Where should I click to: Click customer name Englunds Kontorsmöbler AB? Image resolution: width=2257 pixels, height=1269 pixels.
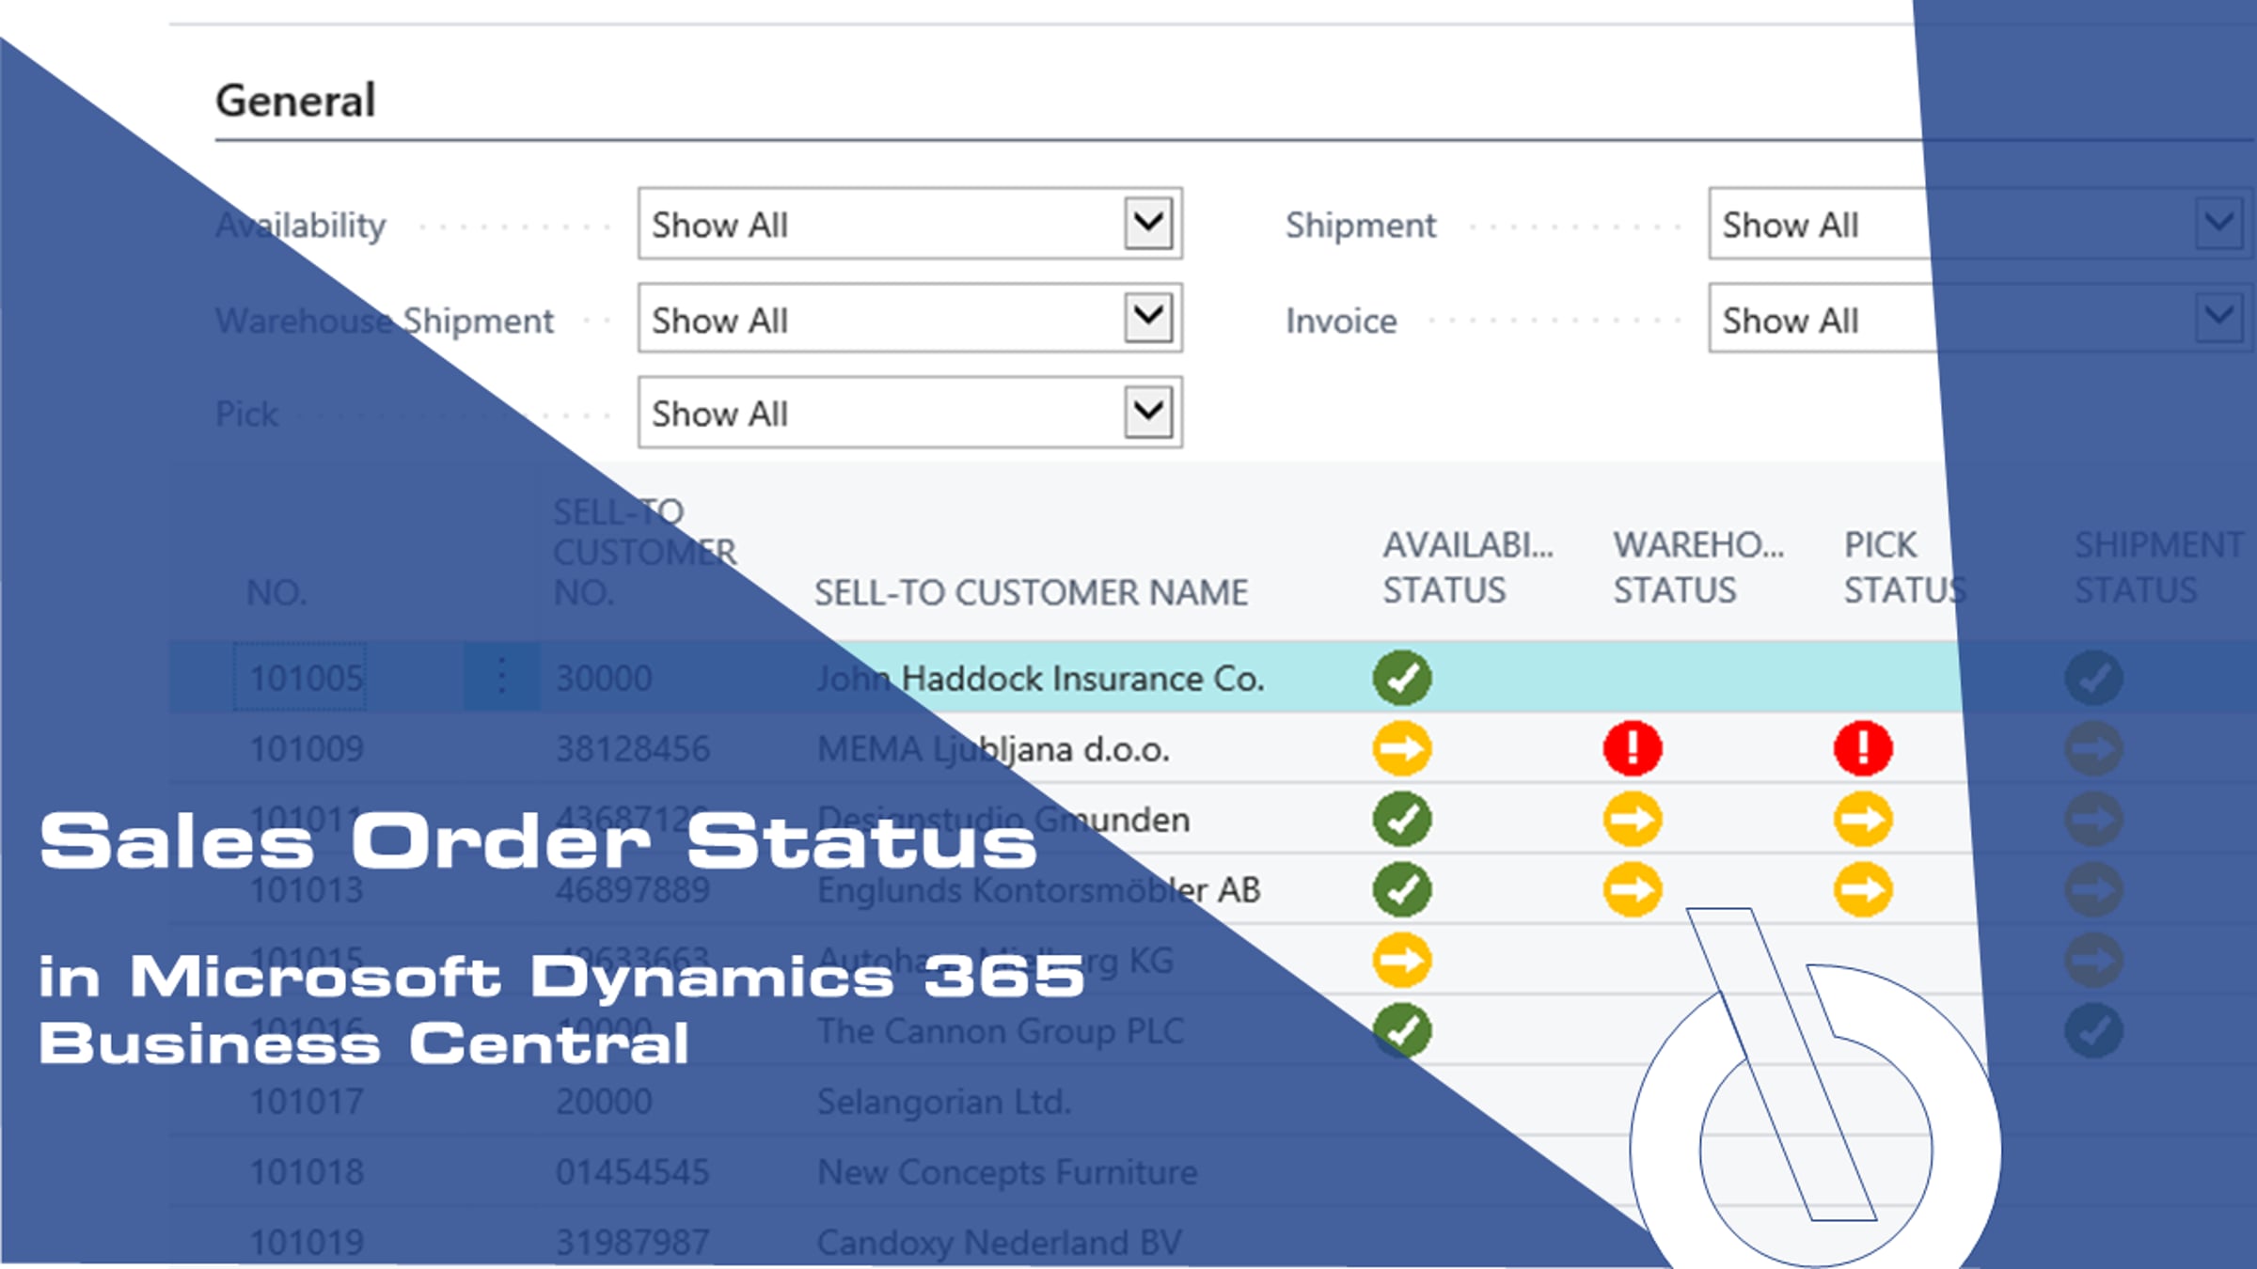click(1038, 889)
